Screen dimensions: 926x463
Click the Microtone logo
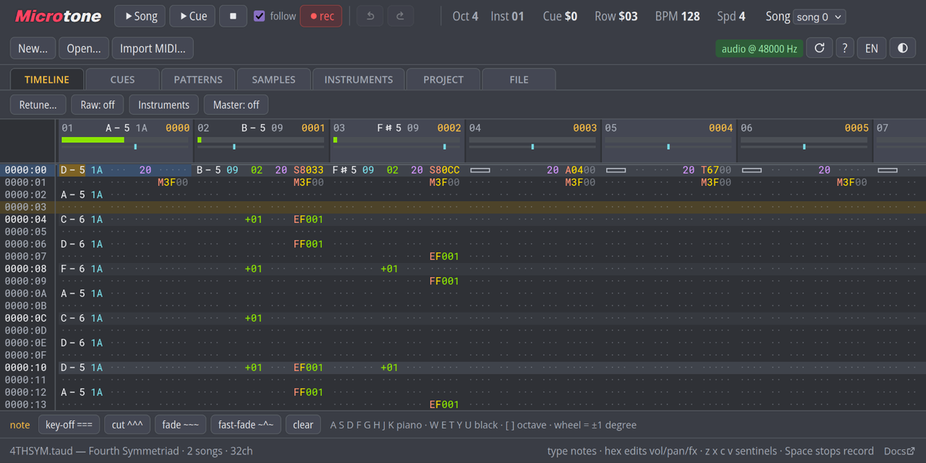point(58,16)
